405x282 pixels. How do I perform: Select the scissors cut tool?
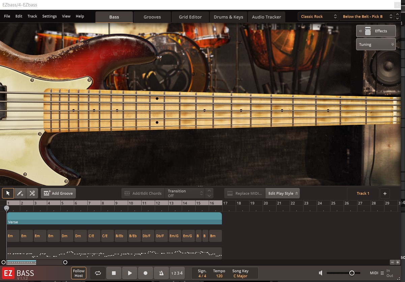tap(32, 193)
